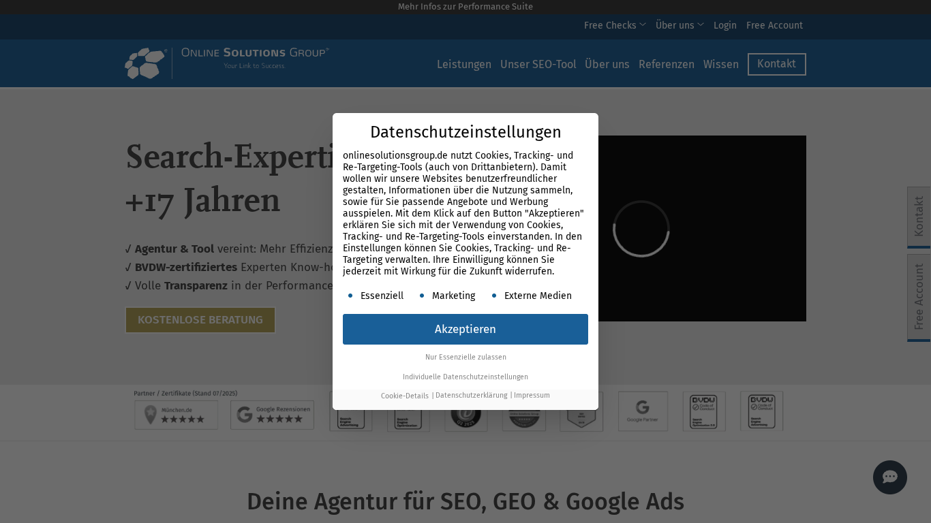The image size is (931, 523).
Task: Accept cookies via the Akzeptieren button
Action: click(x=465, y=329)
